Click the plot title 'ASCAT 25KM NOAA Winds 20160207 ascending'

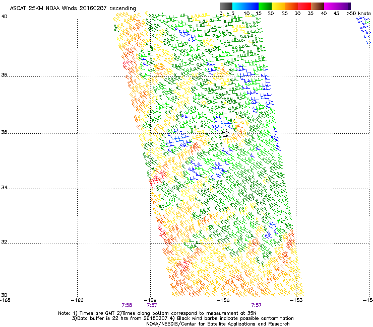click(73, 9)
